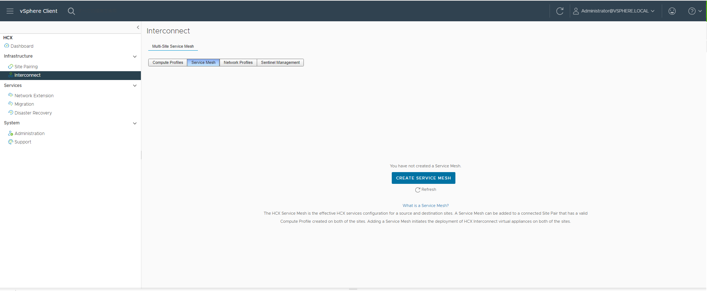707x291 pixels.
Task: Open the smiley feedback icon
Action: point(672,11)
